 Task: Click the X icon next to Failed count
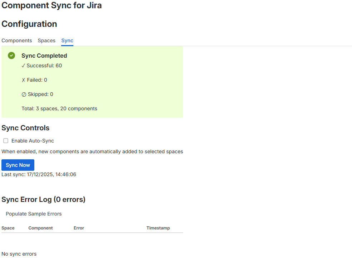pos(24,80)
